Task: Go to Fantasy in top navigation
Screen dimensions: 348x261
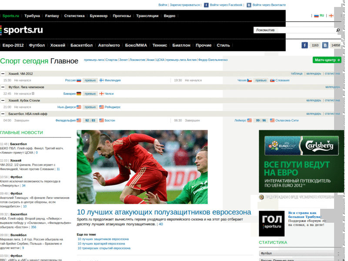Action: (x=52, y=16)
